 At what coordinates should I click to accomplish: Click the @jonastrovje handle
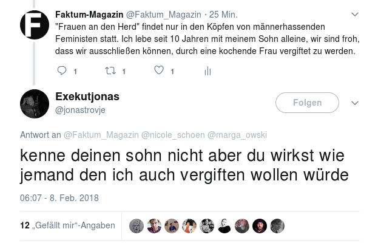pos(80,110)
